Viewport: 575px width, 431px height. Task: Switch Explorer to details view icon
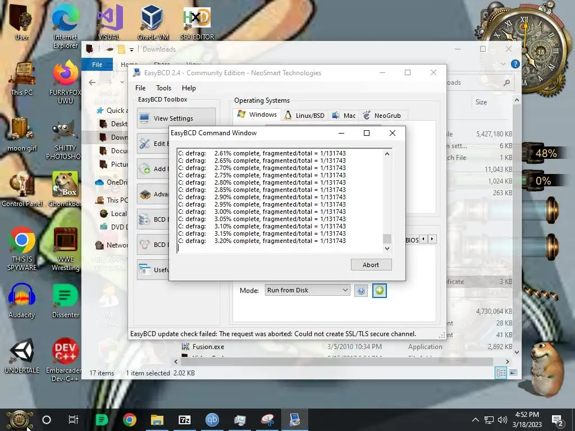(x=501, y=373)
